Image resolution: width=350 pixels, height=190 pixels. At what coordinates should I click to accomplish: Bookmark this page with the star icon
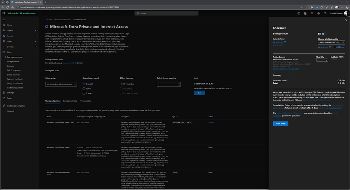pos(306,7)
